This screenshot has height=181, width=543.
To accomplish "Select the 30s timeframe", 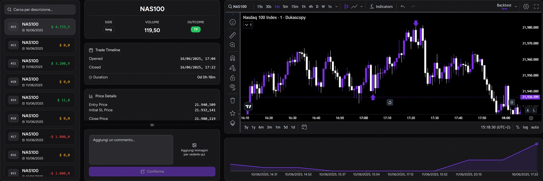I will click(x=268, y=7).
